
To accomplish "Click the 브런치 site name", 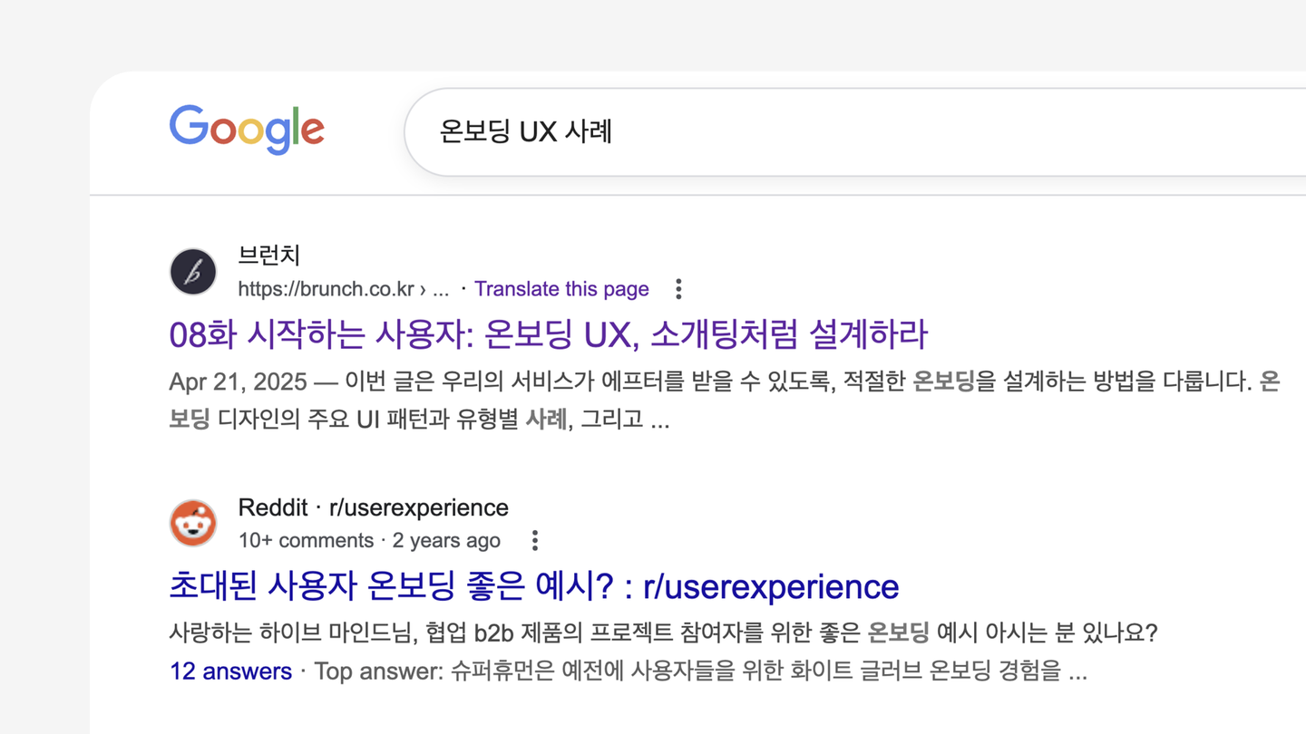I will tap(268, 256).
